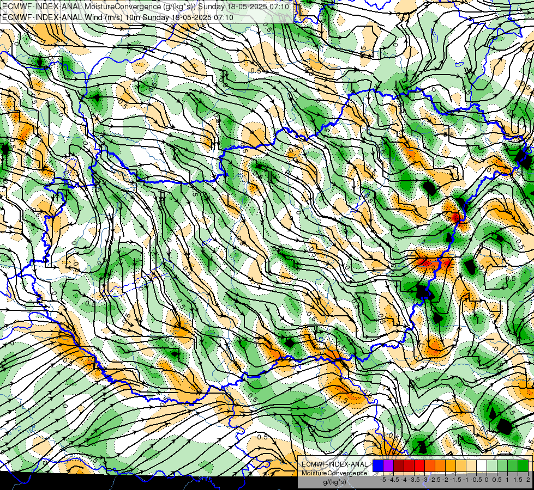534x490 pixels.
Task: Click the 0 tick label on legend scale
Action: click(x=487, y=480)
